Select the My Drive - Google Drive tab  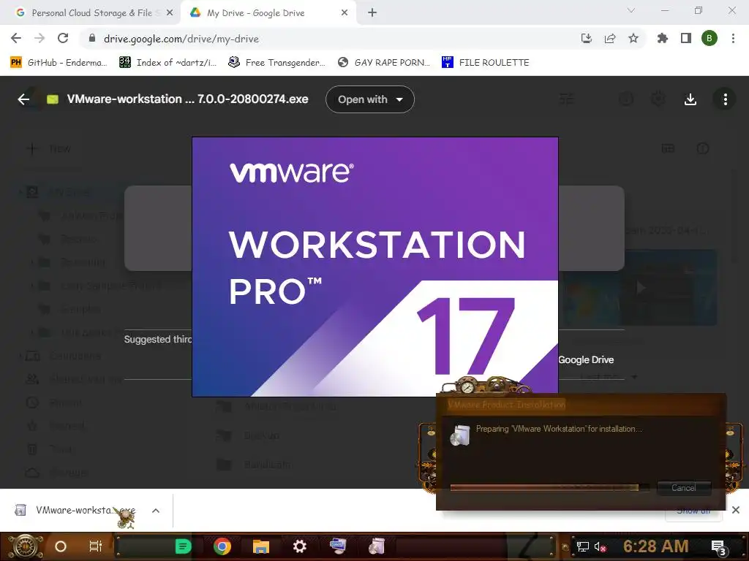pyautogui.click(x=268, y=13)
